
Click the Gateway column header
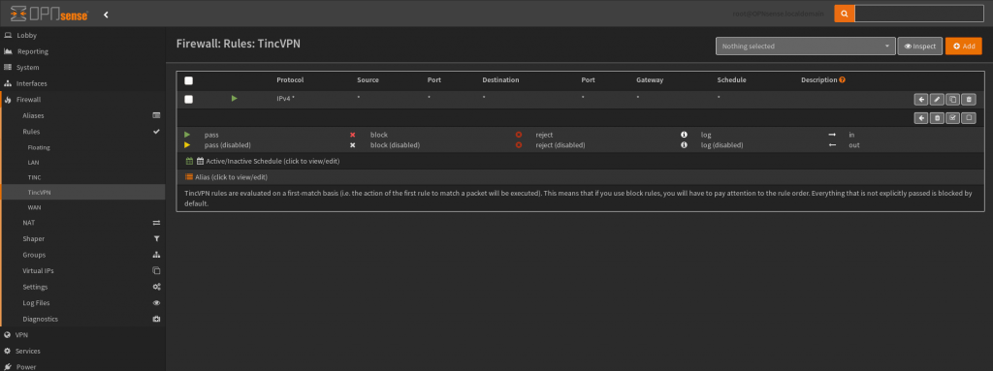tap(649, 80)
